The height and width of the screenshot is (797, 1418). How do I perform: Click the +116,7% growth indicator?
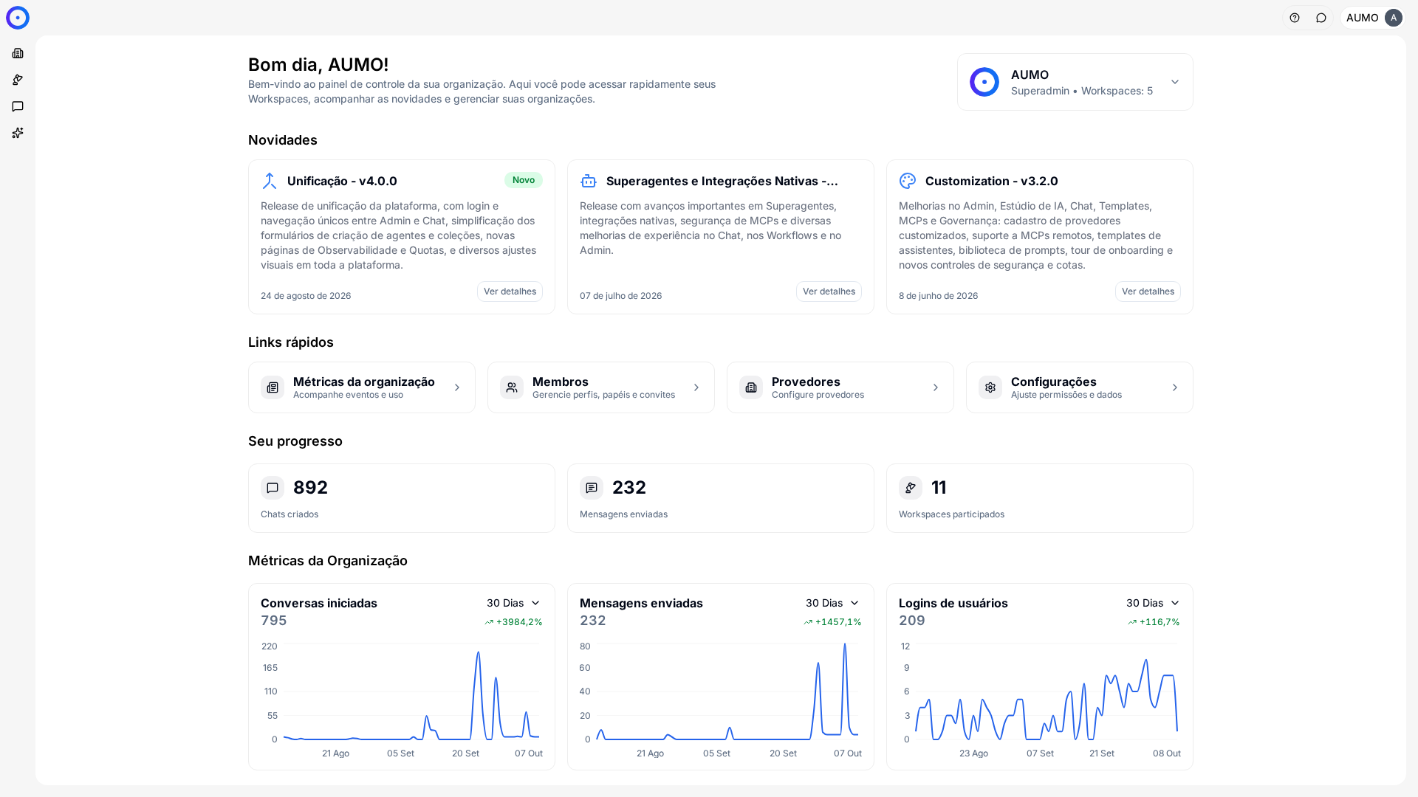[x=1154, y=622]
